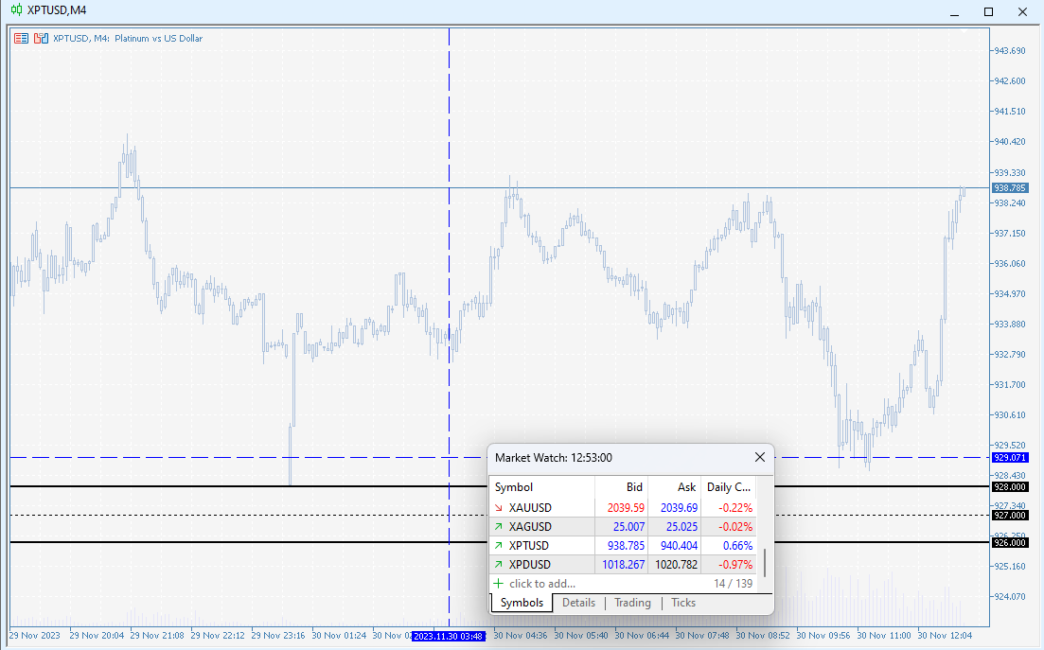1044x650 pixels.
Task: Open the Trading tab
Action: (632, 603)
